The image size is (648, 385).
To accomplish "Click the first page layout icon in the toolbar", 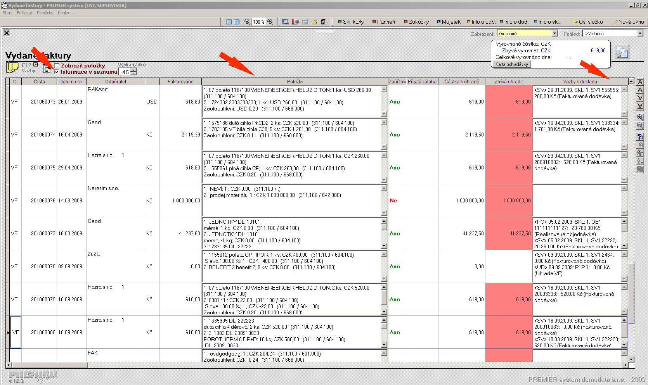I will pos(229,22).
